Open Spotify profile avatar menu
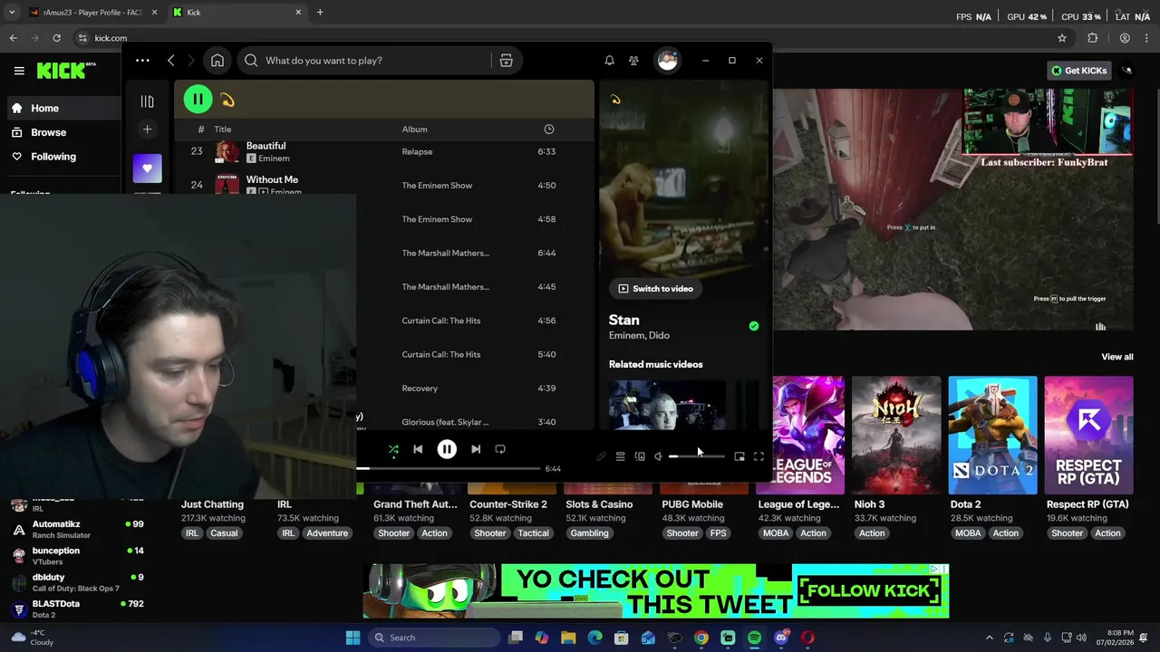The image size is (1160, 652). tap(668, 61)
